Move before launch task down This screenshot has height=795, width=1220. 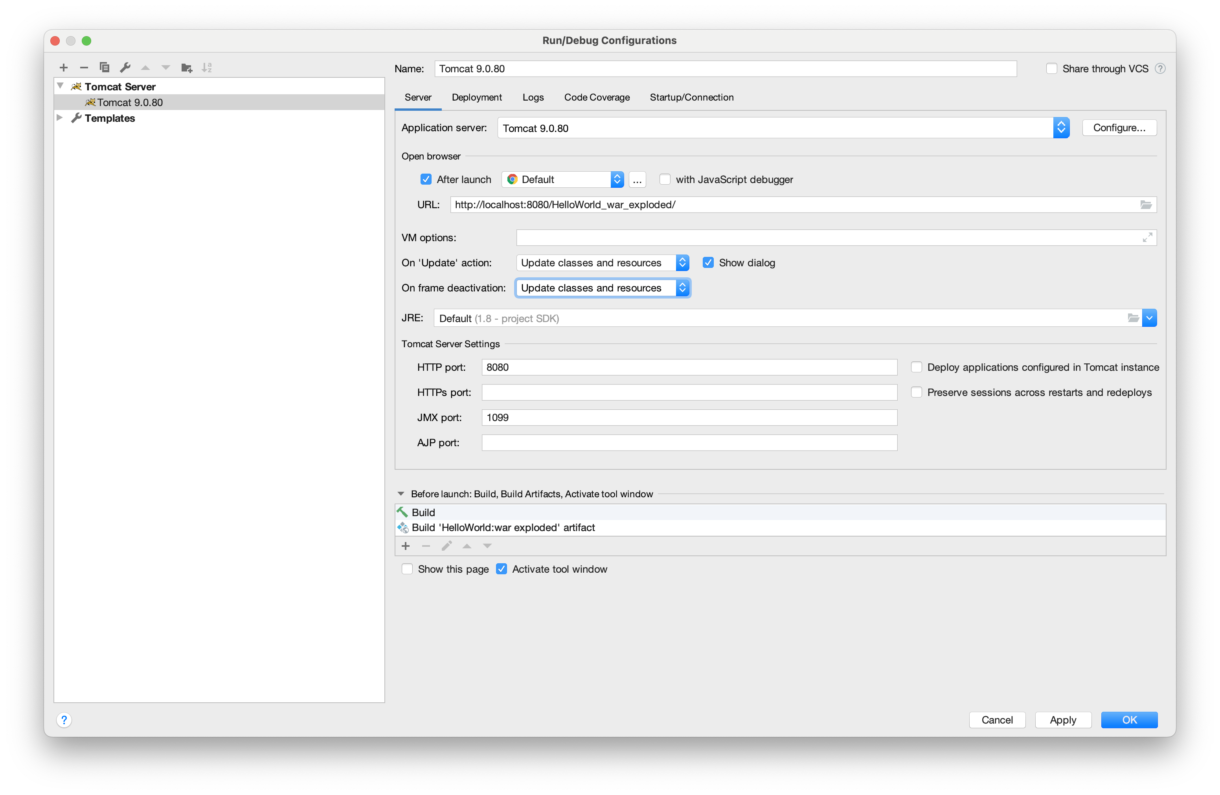(487, 546)
